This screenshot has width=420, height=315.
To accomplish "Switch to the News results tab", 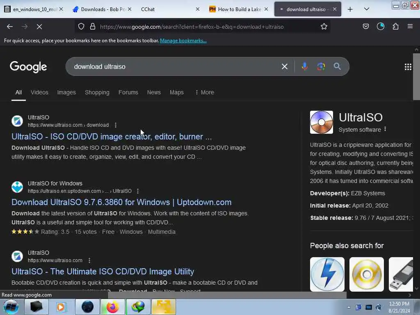I will pyautogui.click(x=154, y=92).
